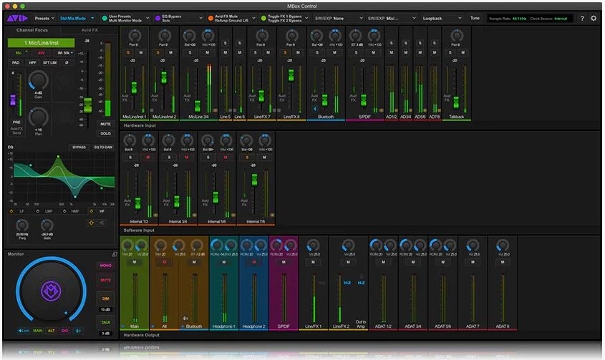Click the Monitor panel pop-out icon
Viewport: 605px width, 360px height.
(115, 254)
